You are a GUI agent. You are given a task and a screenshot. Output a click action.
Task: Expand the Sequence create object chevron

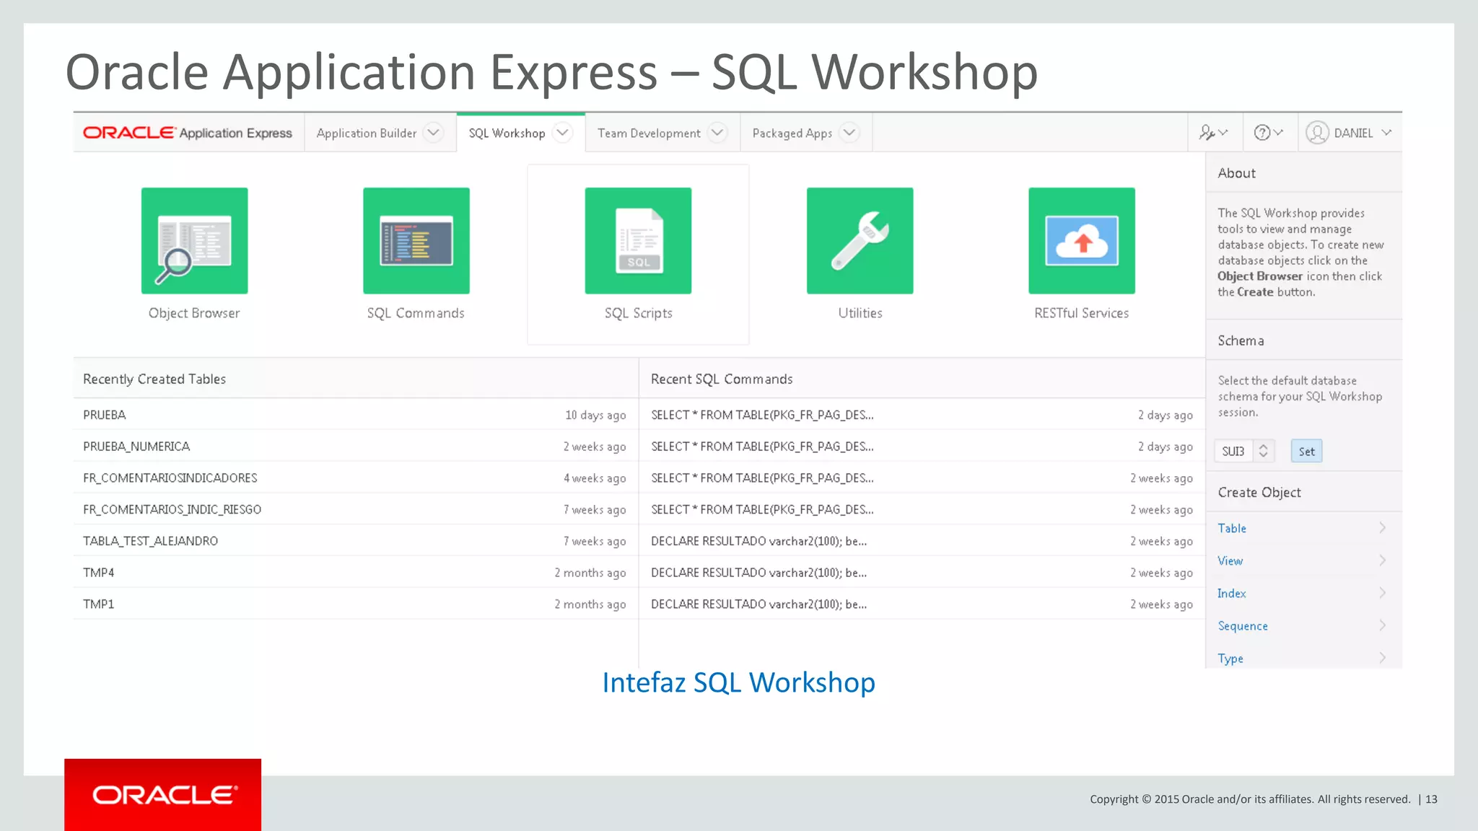(1382, 625)
